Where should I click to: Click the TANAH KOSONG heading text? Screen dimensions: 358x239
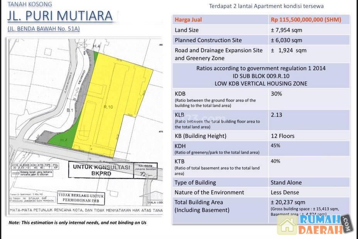coord(30,4)
